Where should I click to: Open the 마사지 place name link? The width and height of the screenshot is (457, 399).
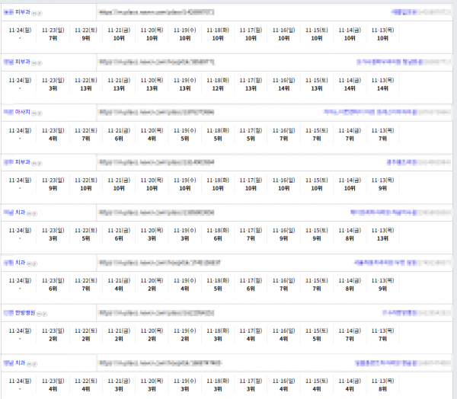[17, 112]
